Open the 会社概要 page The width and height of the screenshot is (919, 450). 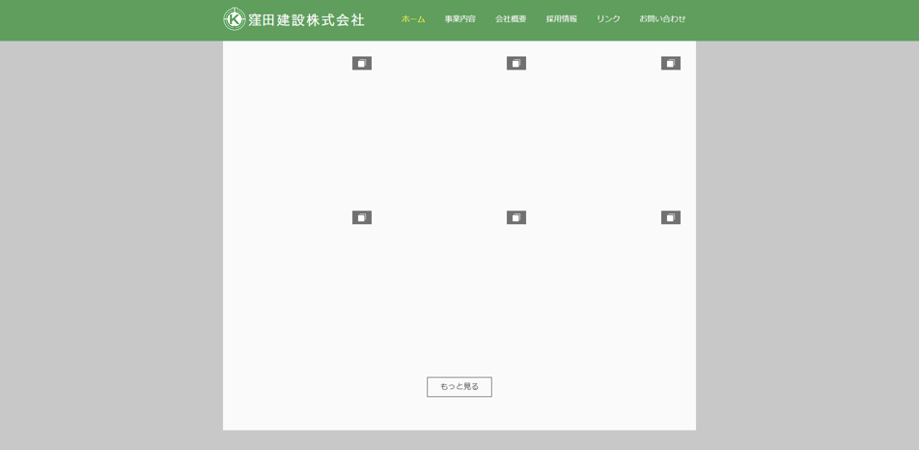(x=511, y=19)
